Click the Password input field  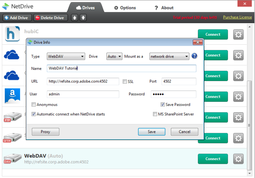click(173, 94)
